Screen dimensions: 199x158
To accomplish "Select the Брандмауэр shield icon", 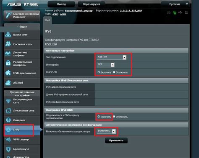I will click(8, 149).
